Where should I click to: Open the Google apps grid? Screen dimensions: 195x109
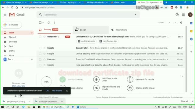tap(183, 15)
